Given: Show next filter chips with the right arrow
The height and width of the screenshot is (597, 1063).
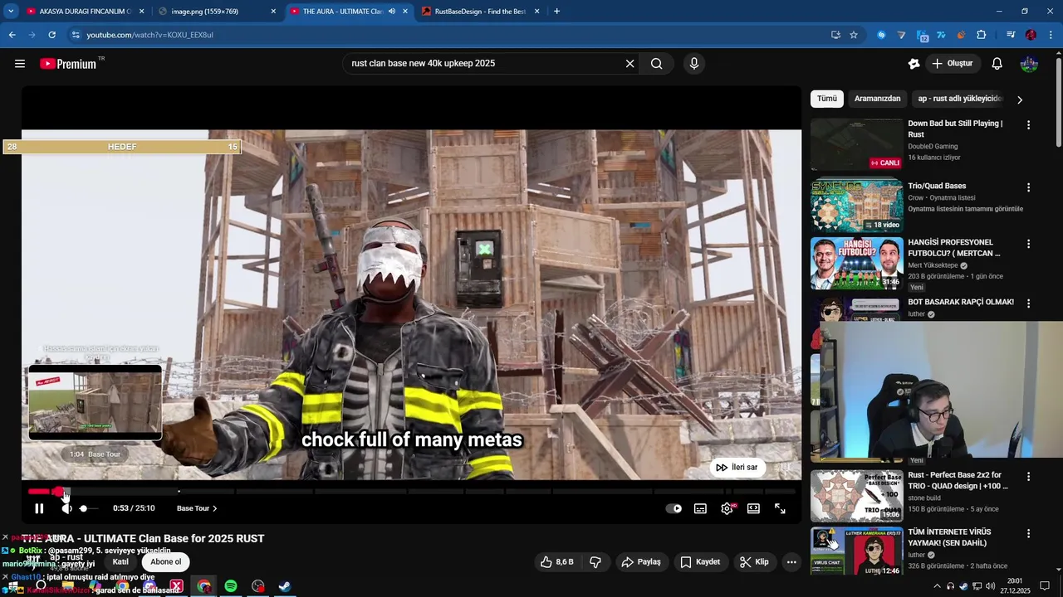Looking at the screenshot, I should coord(1020,99).
